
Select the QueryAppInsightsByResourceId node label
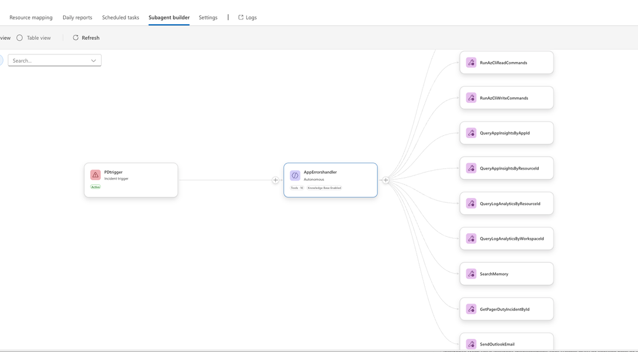click(x=509, y=168)
